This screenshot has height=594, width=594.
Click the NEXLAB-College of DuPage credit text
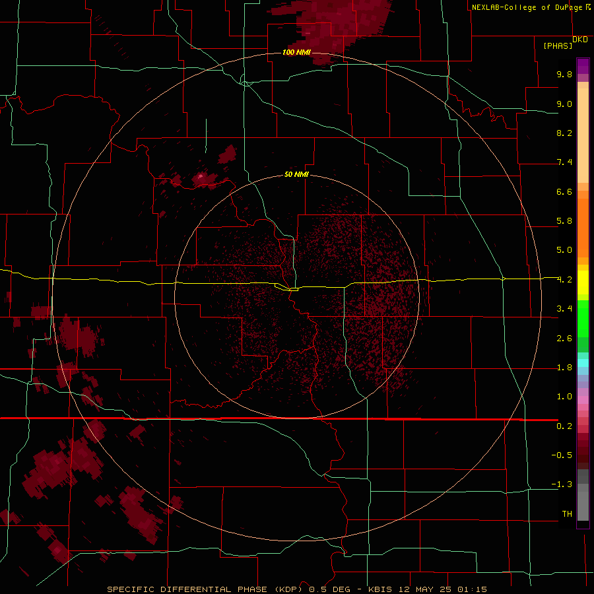click(531, 7)
